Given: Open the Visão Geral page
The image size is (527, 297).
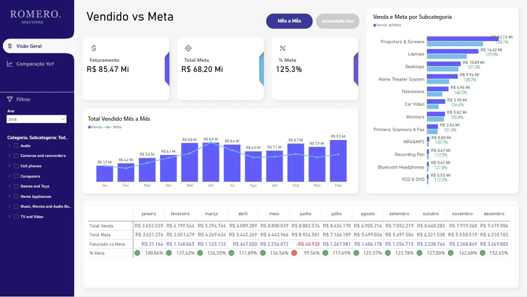Looking at the screenshot, I should 38,46.
